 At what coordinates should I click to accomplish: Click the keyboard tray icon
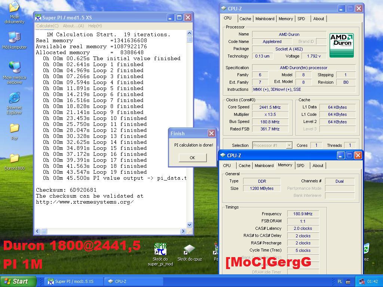[348, 281]
